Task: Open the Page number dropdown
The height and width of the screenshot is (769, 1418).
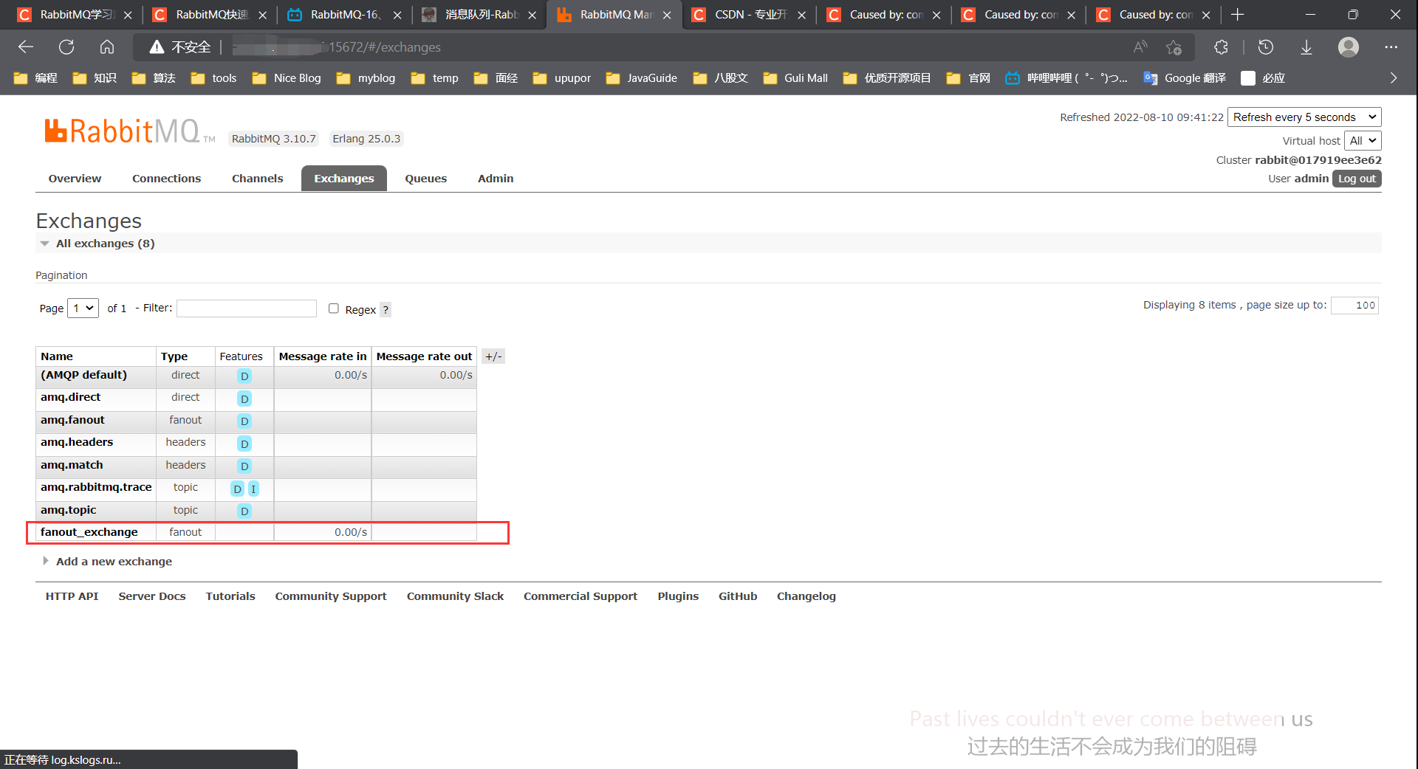Action: click(x=83, y=308)
